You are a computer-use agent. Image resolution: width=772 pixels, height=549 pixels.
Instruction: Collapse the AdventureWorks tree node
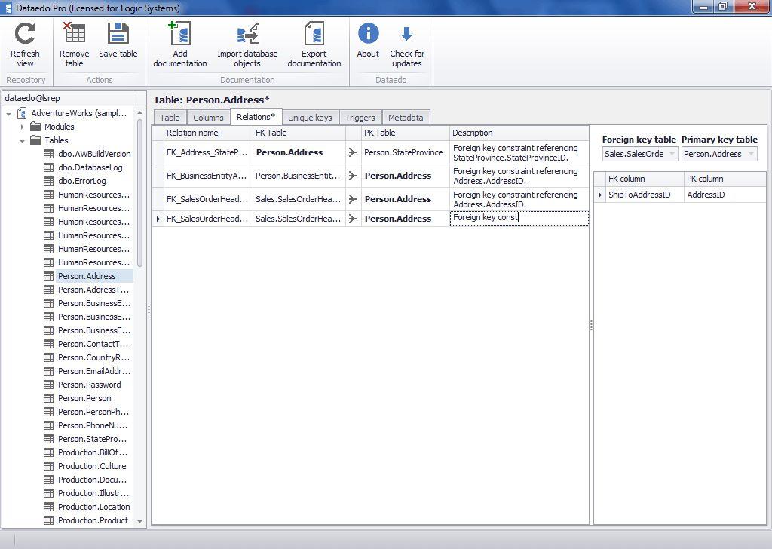pos(9,114)
